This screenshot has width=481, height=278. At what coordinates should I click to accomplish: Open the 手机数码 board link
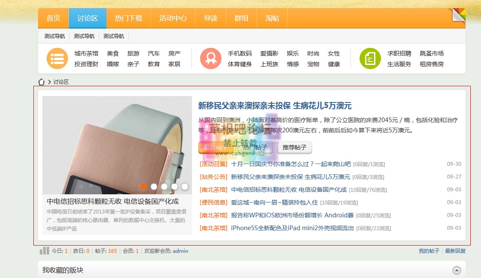(x=239, y=54)
